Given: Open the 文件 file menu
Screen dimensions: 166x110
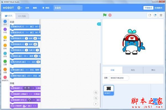Looking at the screenshot, I should pyautogui.click(x=27, y=8).
